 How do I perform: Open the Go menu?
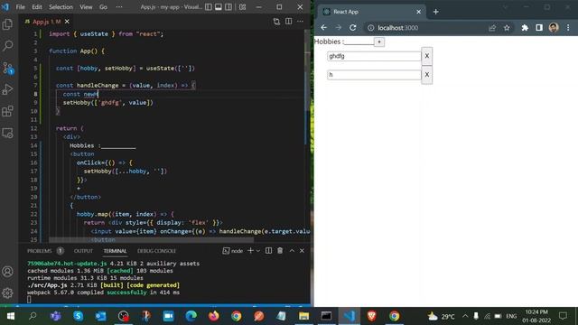coord(103,7)
